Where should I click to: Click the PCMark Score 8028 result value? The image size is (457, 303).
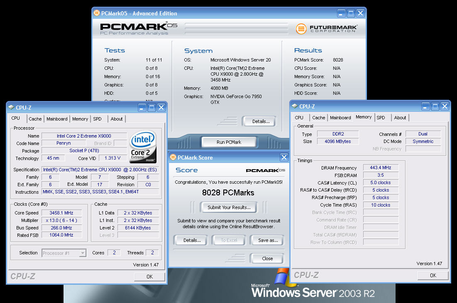click(x=338, y=60)
